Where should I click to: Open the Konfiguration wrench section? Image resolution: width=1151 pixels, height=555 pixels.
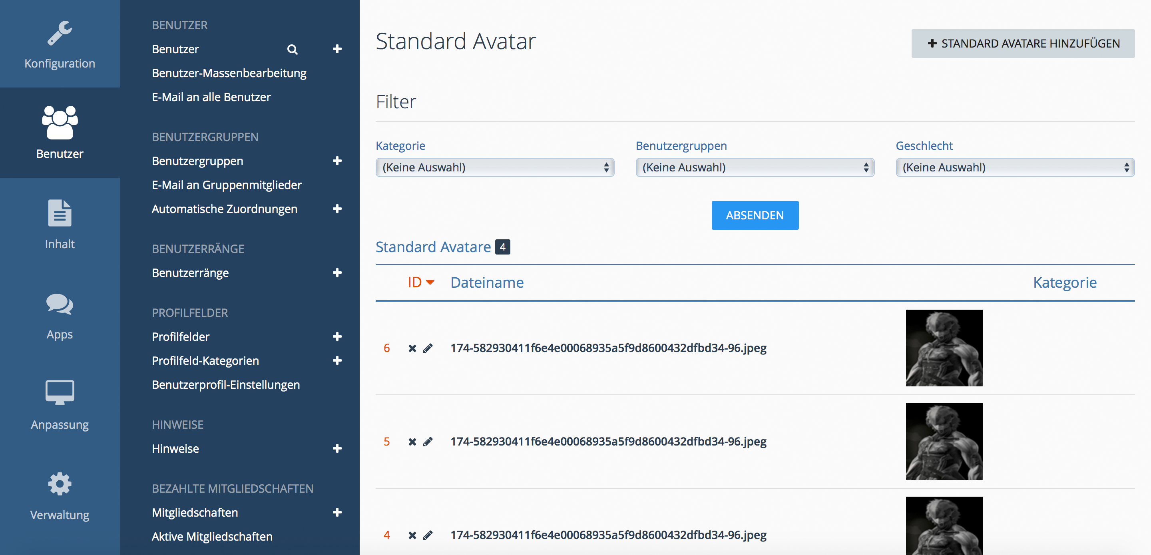click(x=60, y=44)
